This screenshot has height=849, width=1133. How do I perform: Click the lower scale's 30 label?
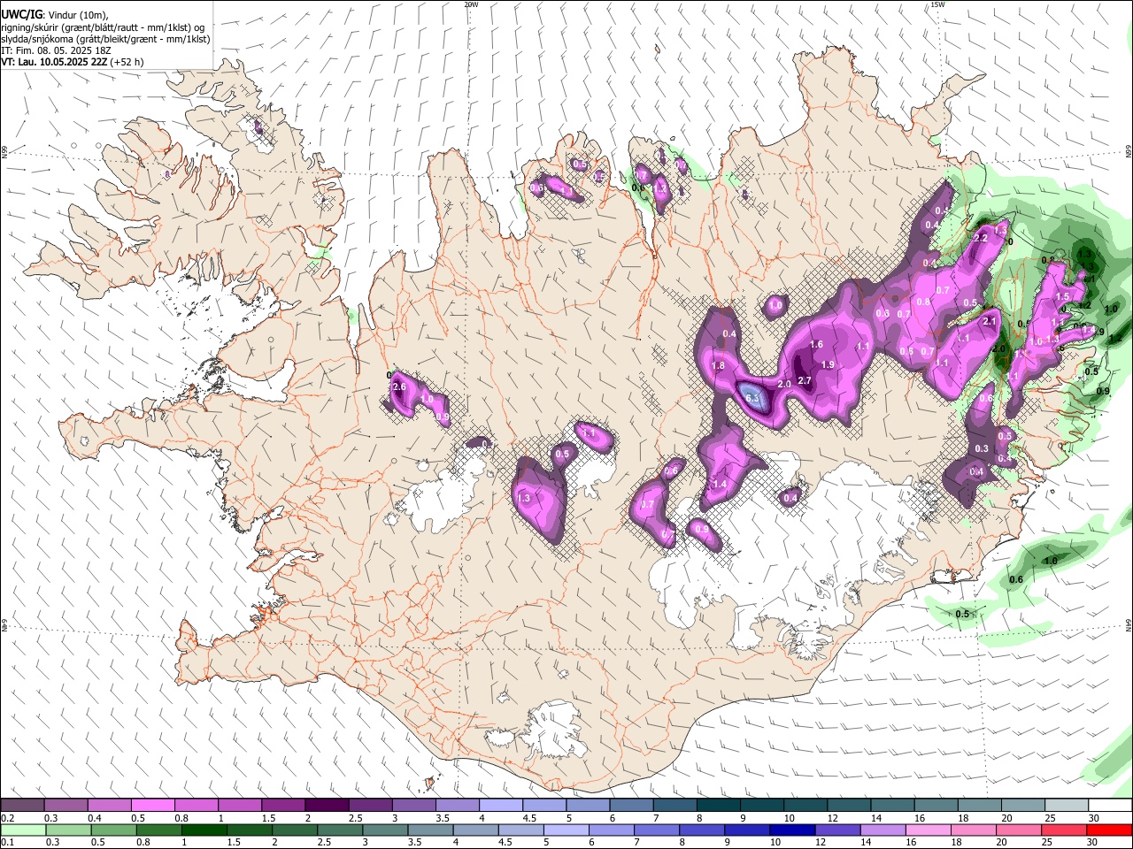coord(1094,843)
